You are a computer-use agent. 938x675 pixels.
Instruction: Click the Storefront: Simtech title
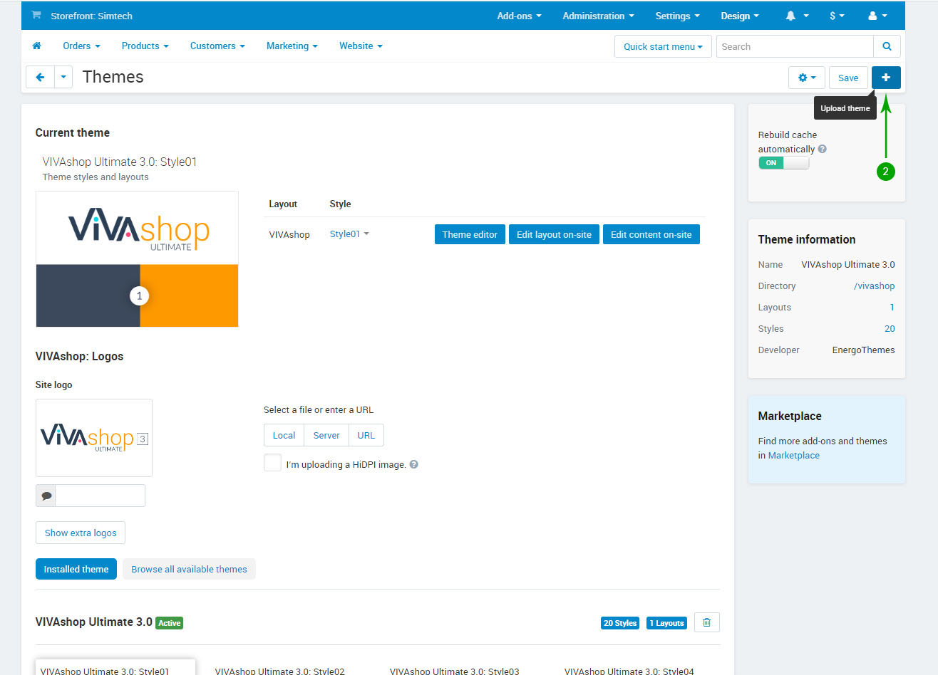91,16
